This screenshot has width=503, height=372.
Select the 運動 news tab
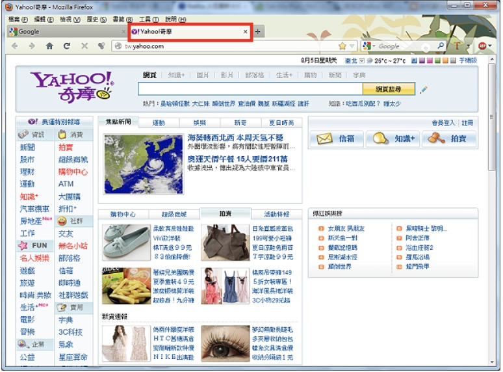coord(159,123)
